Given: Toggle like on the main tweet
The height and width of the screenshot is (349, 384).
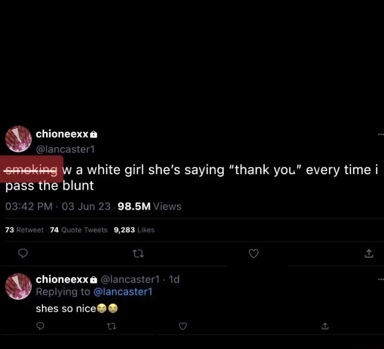Looking at the screenshot, I should 254,254.
